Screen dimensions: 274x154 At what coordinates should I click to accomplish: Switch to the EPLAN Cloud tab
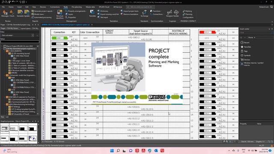pos(104,7)
